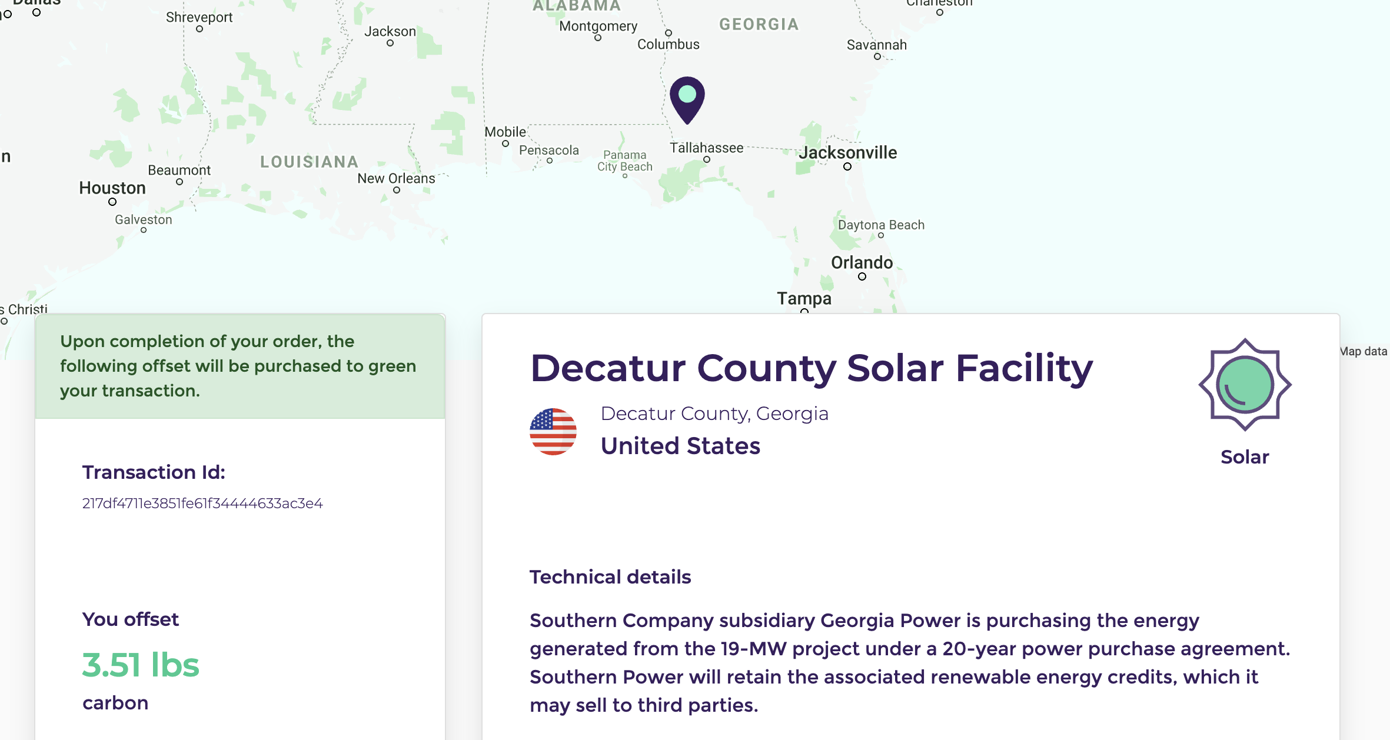Click the New Orleans city marker
Screen dimensions: 1390x740
click(397, 190)
